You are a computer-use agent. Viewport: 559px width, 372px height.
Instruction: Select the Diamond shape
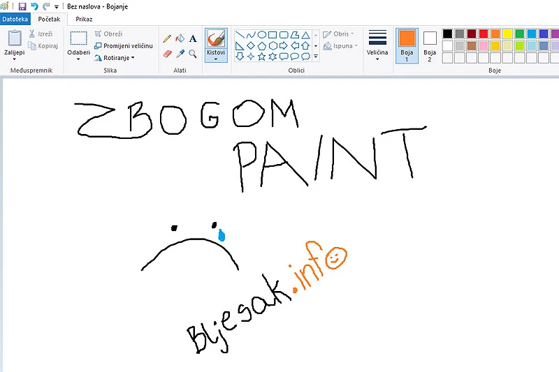pyautogui.click(x=251, y=46)
